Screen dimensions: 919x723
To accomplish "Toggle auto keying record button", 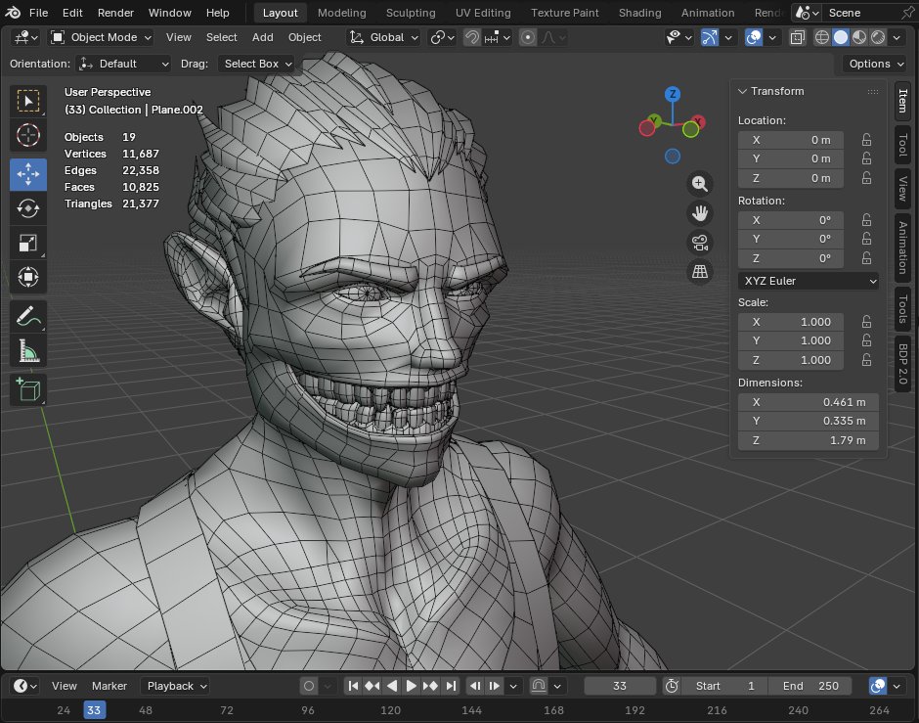I will tap(309, 686).
